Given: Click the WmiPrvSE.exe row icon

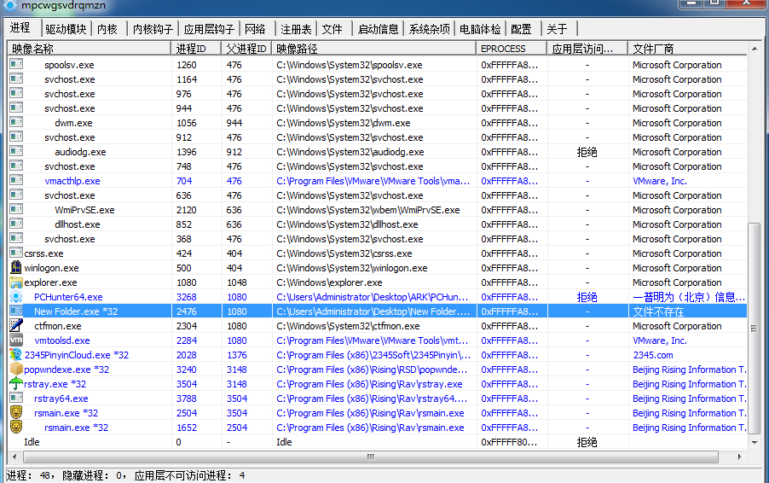Looking at the screenshot, I should coord(16,208).
